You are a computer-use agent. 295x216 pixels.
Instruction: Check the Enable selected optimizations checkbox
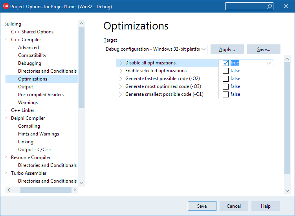point(225,71)
